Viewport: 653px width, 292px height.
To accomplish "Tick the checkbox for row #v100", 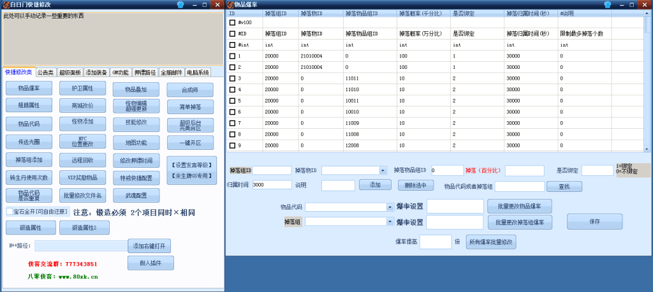I will tap(232, 22).
